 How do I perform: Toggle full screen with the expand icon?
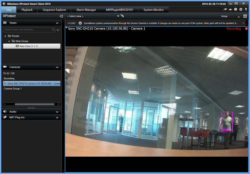(x=245, y=16)
